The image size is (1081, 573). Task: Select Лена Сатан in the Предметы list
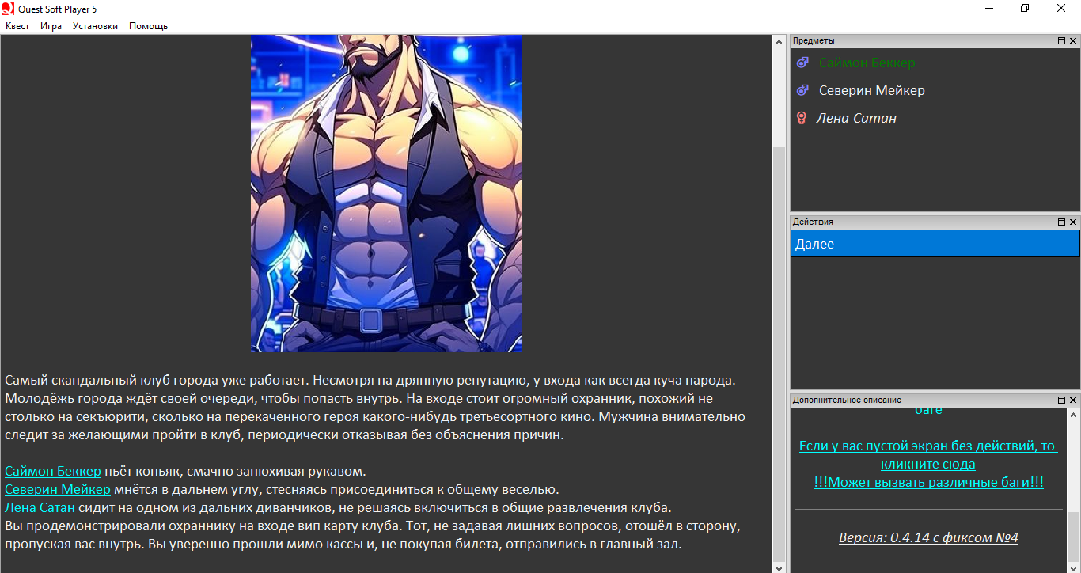(857, 118)
